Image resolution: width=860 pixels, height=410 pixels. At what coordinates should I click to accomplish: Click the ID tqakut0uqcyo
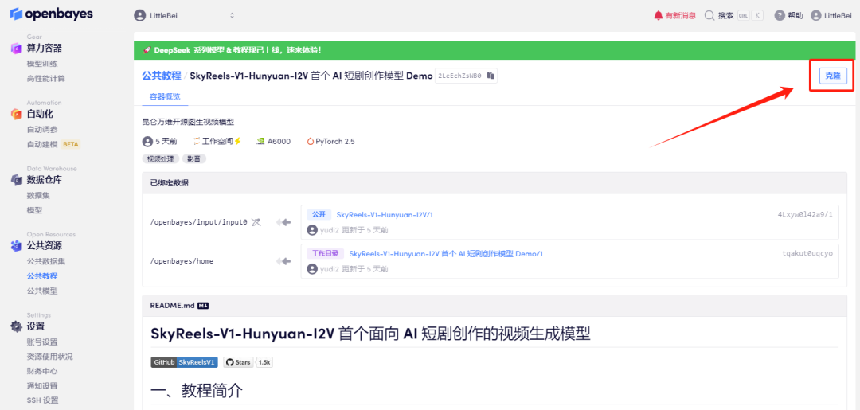coord(807,254)
